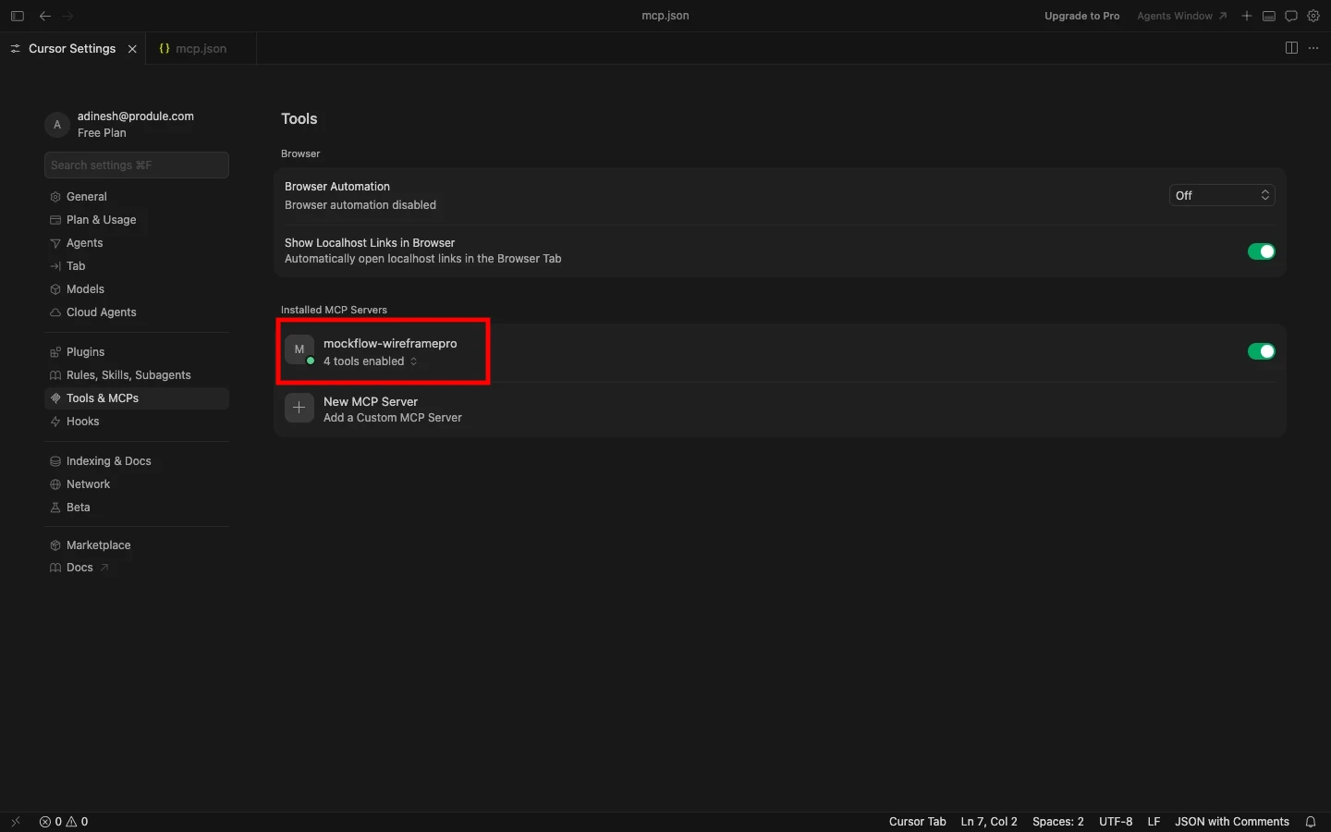Go forward with the right arrow

[67, 16]
